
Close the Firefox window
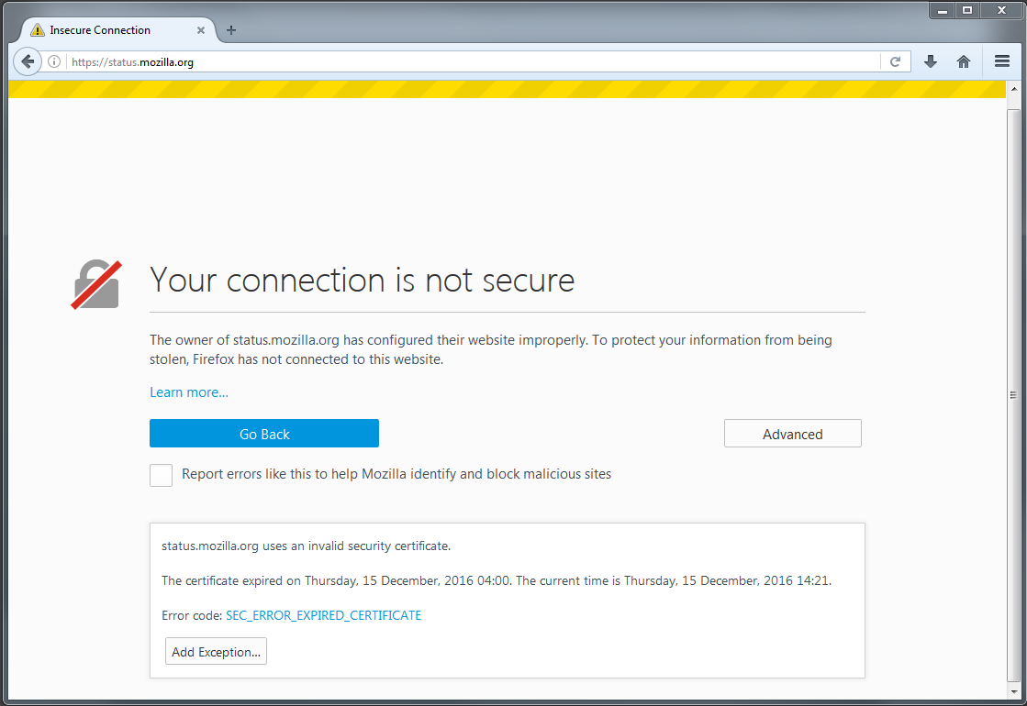[1002, 10]
